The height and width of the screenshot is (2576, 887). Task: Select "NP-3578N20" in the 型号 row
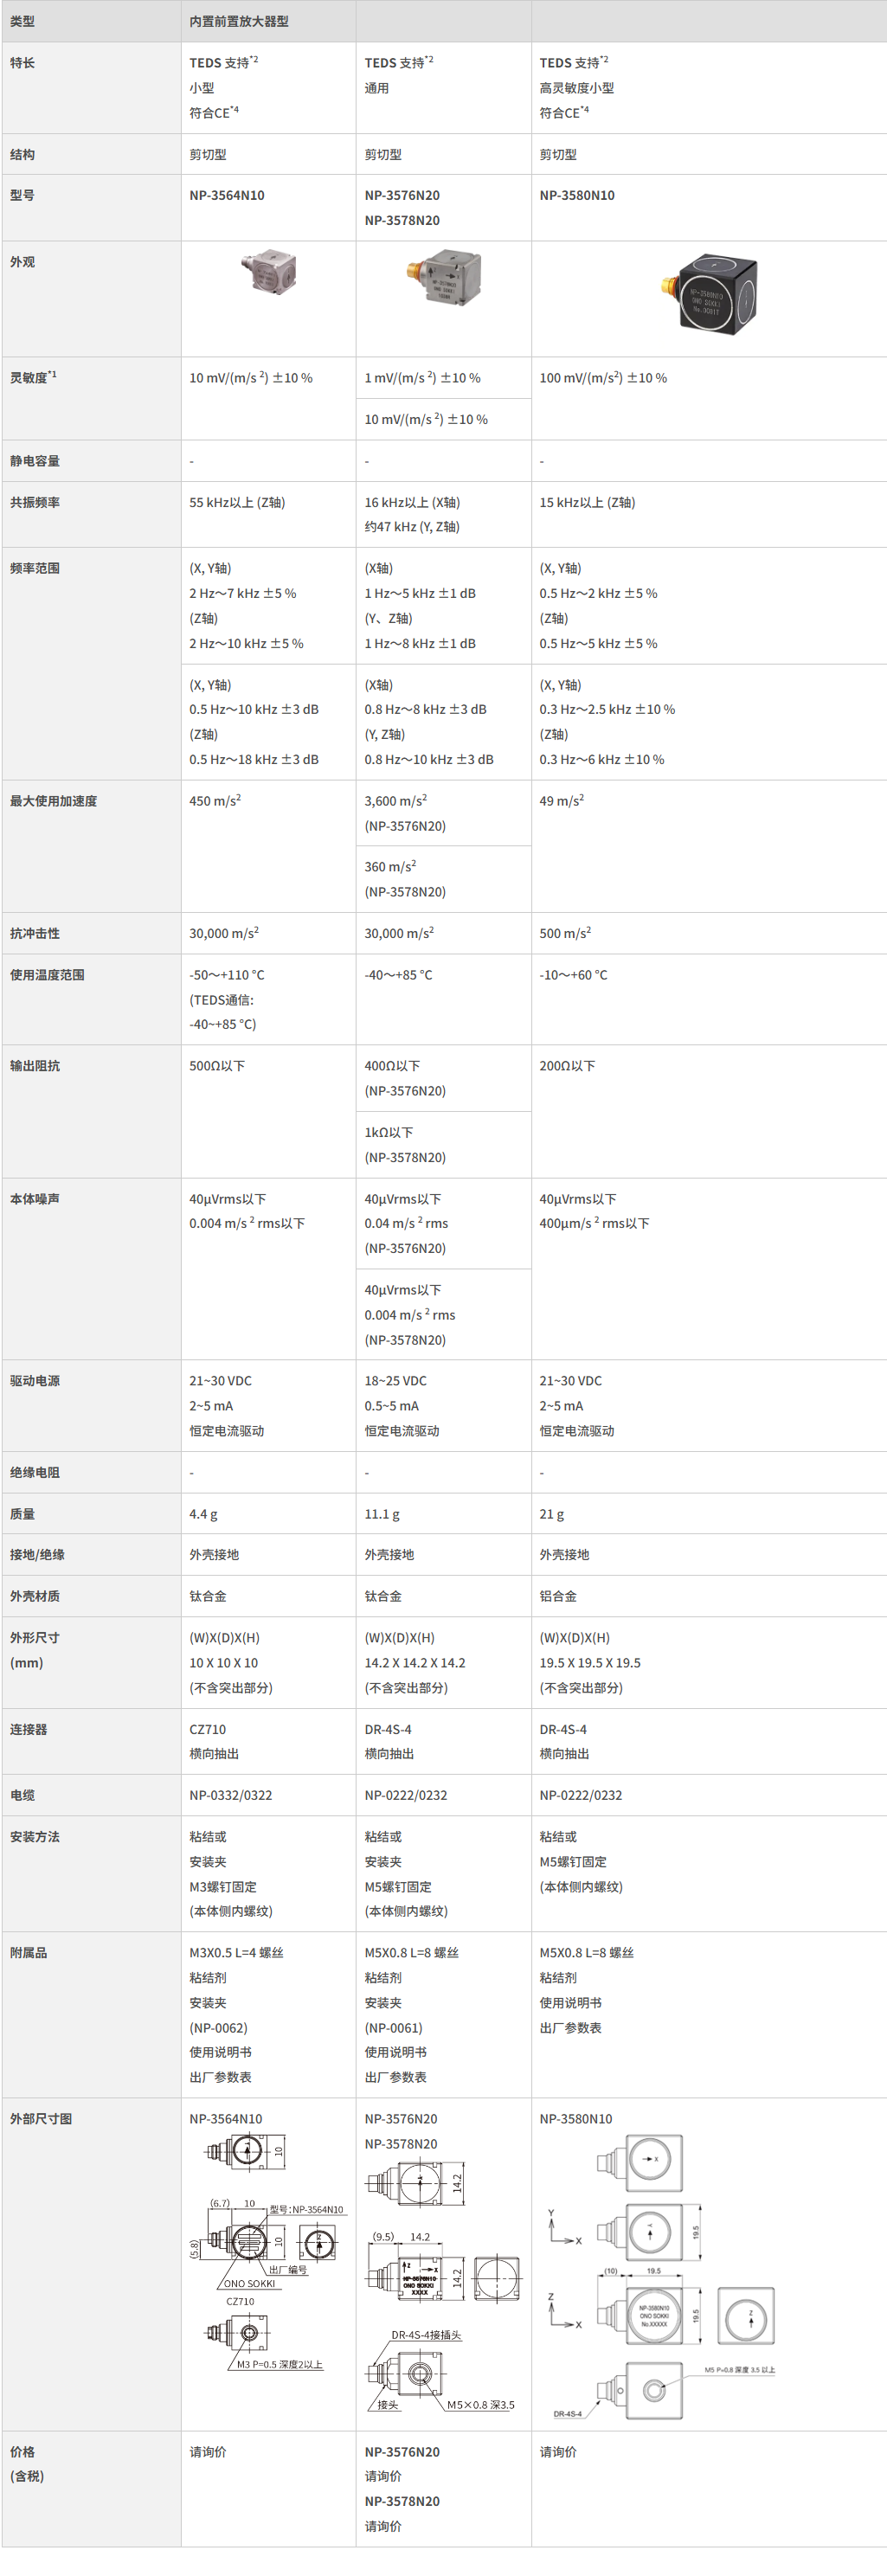click(402, 220)
